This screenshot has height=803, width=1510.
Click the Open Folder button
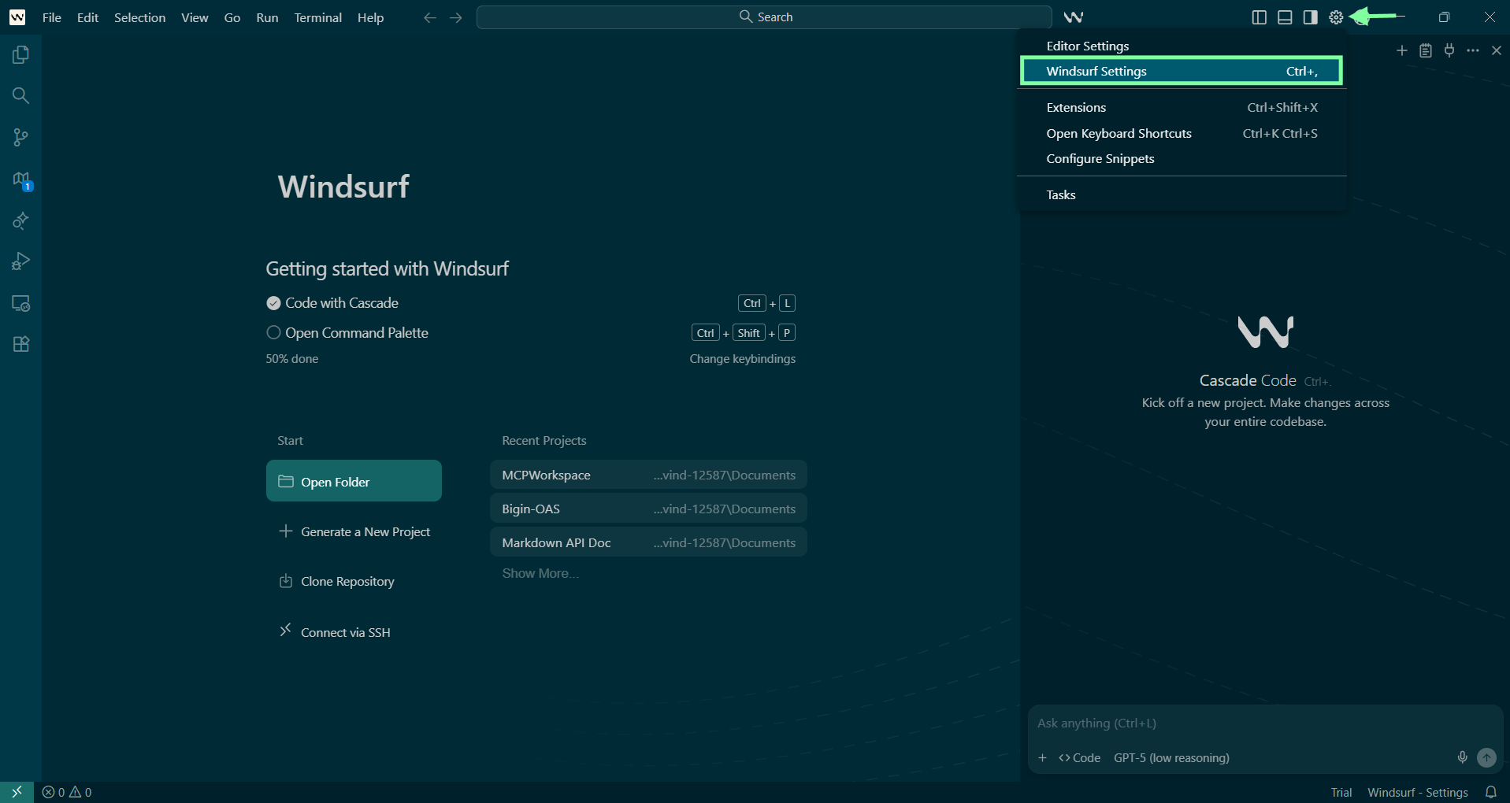(x=354, y=481)
